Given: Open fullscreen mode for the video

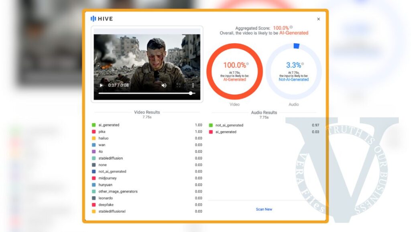Looking at the screenshot, I should click(179, 85).
